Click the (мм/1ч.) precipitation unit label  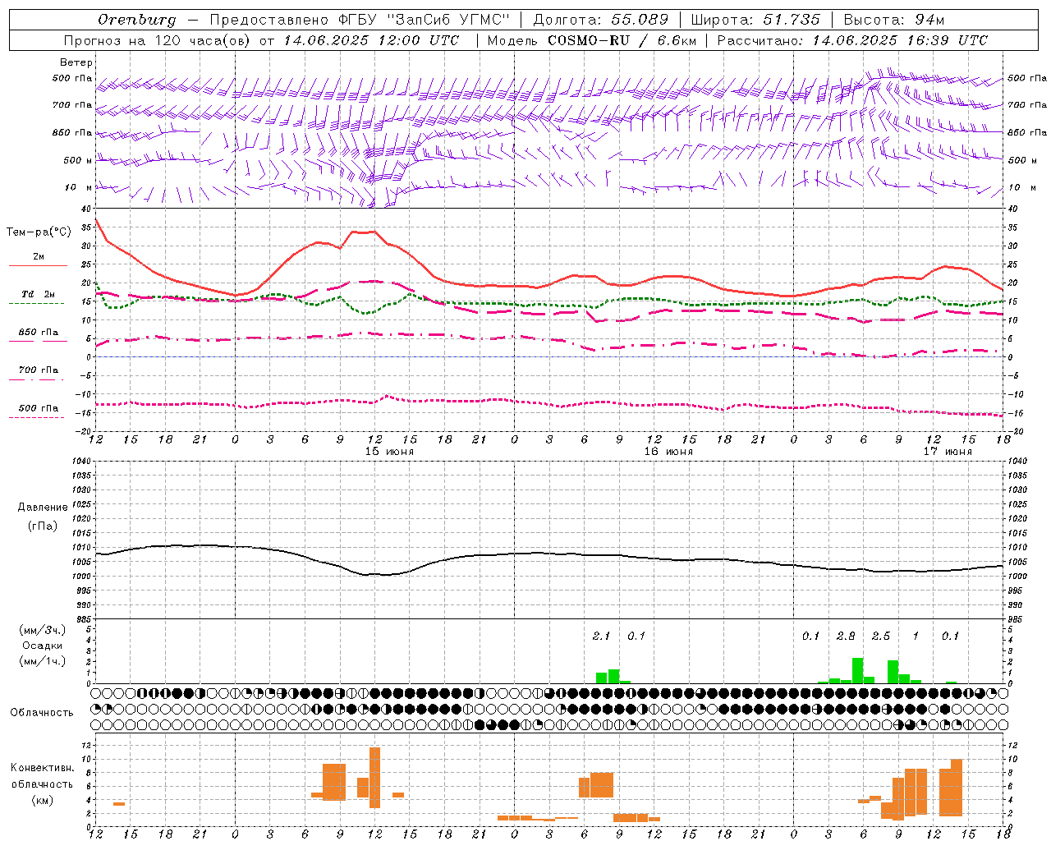43,661
